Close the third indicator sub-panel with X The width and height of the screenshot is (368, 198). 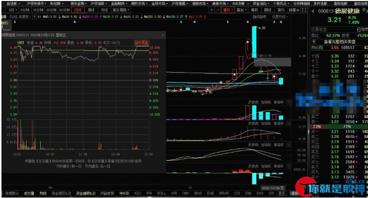[289, 145]
